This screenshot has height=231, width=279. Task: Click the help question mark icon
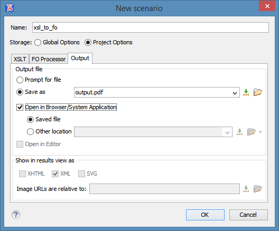coord(16,215)
